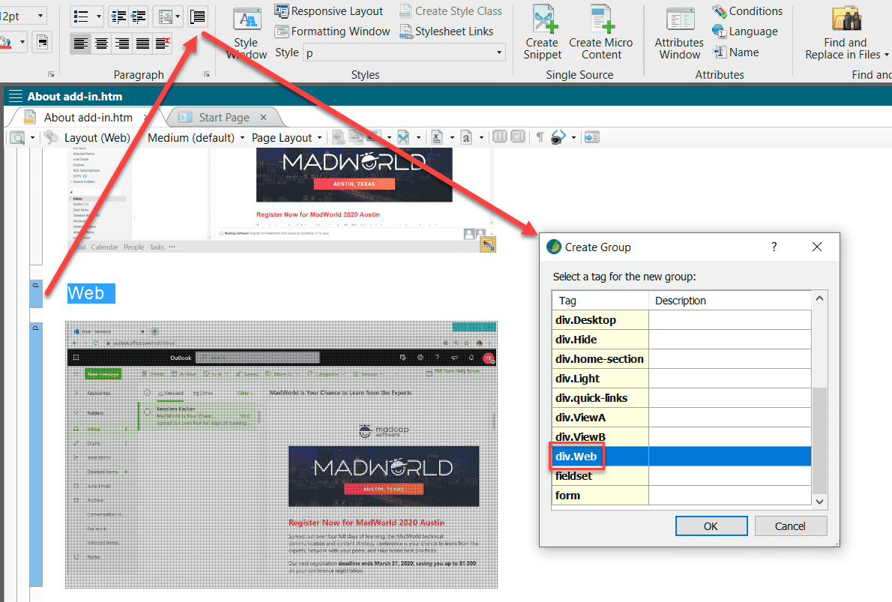The image size is (892, 602).
Task: Click the 'x' variable icon in editor toolbar
Action: point(437,137)
